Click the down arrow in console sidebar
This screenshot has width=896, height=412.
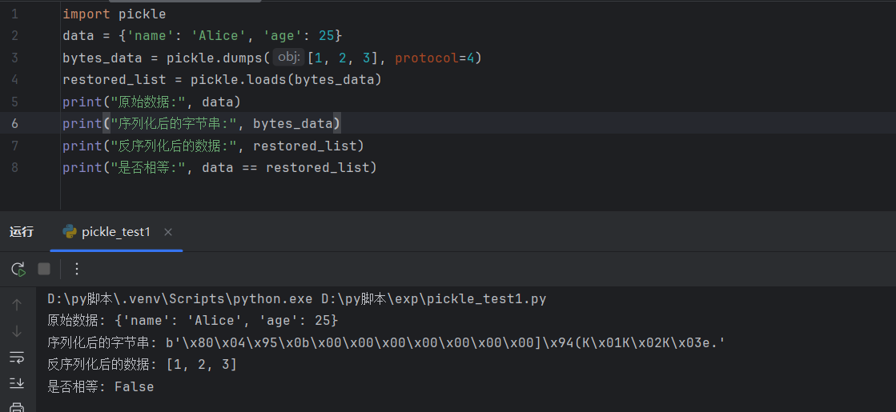[17, 331]
